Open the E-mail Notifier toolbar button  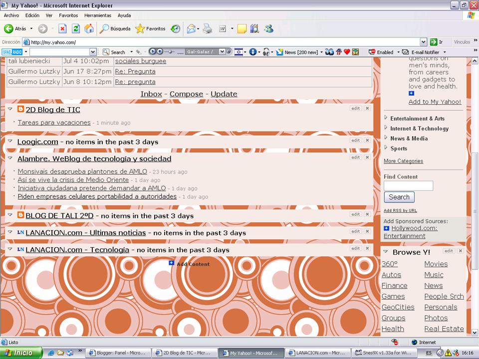click(x=421, y=52)
